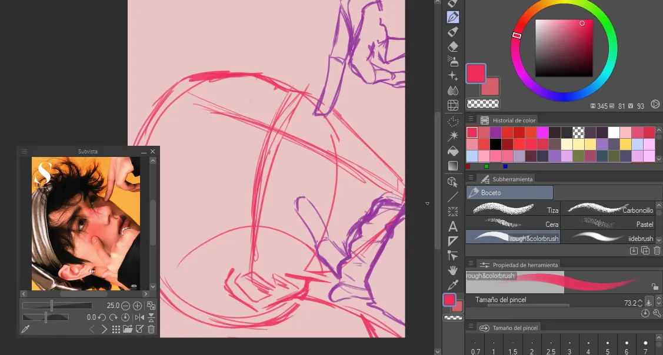Pick the black swatch in color history
Viewport: 663px width, 355px height.
tap(495, 144)
